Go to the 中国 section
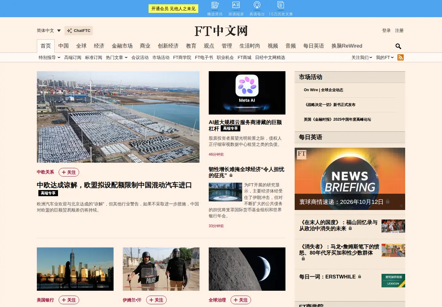The height and width of the screenshot is (307, 442). click(64, 46)
